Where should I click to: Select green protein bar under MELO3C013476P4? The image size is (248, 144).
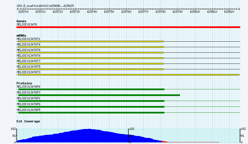pyautogui.click(x=91, y=89)
